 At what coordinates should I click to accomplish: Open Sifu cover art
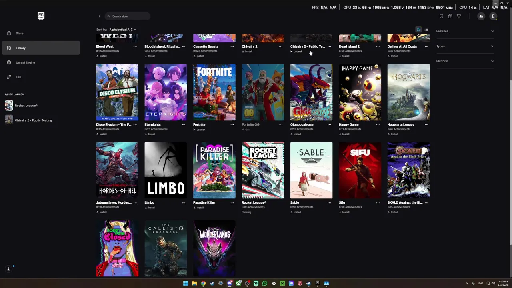[x=360, y=170]
